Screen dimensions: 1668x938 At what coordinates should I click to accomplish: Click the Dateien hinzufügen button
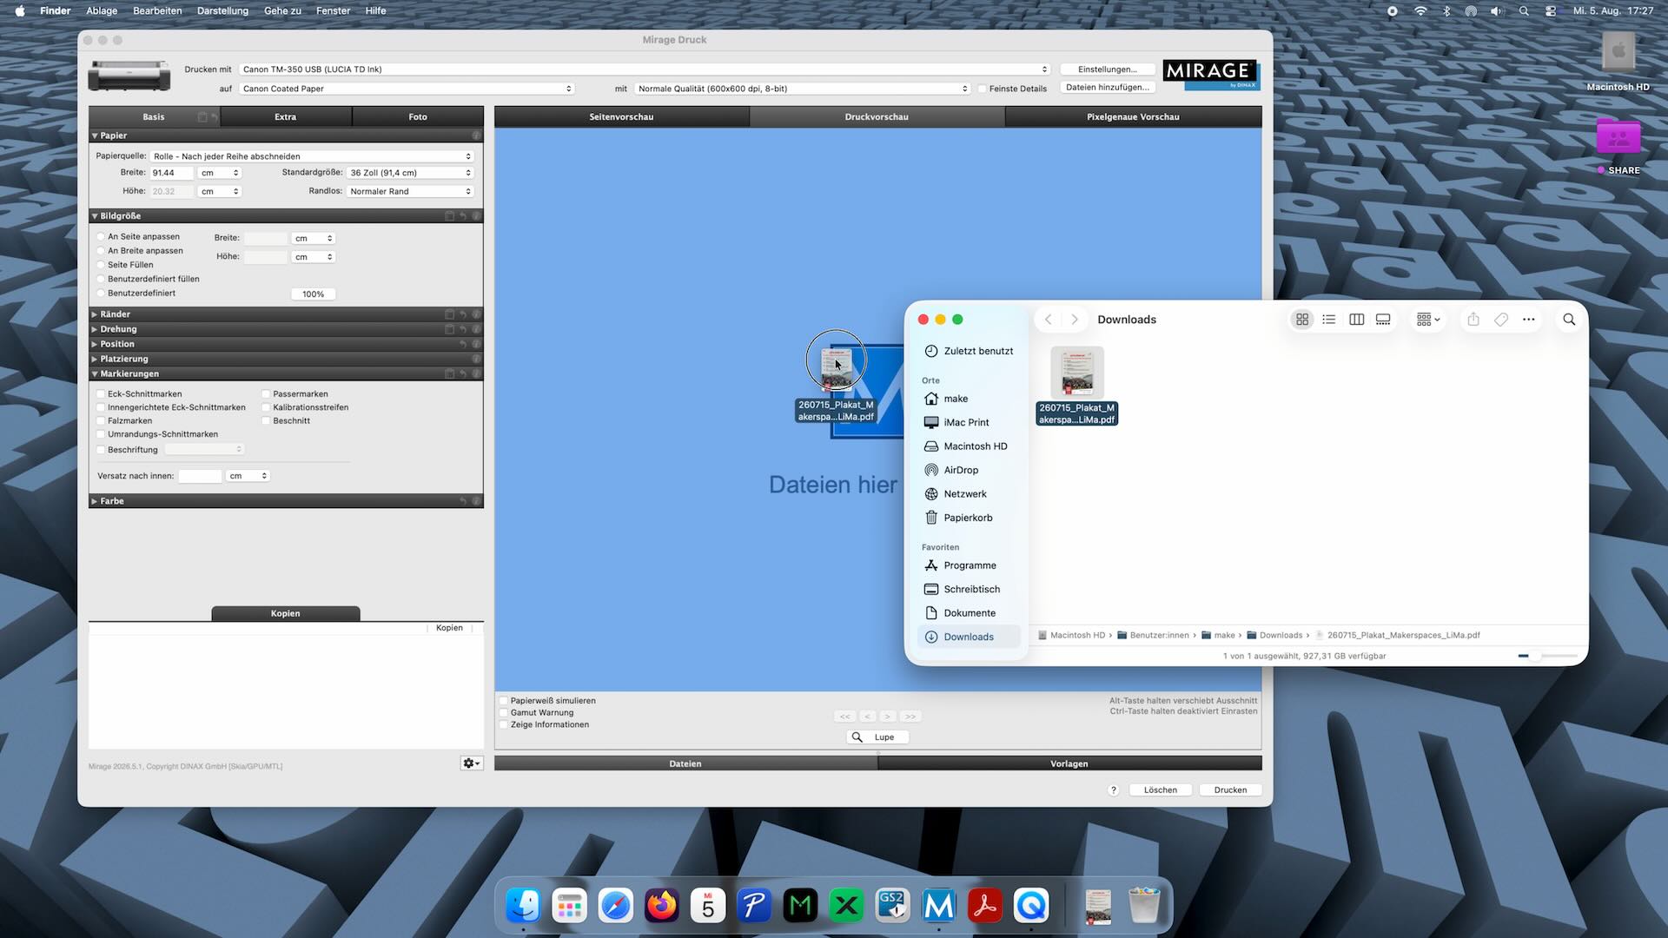pyautogui.click(x=1107, y=88)
